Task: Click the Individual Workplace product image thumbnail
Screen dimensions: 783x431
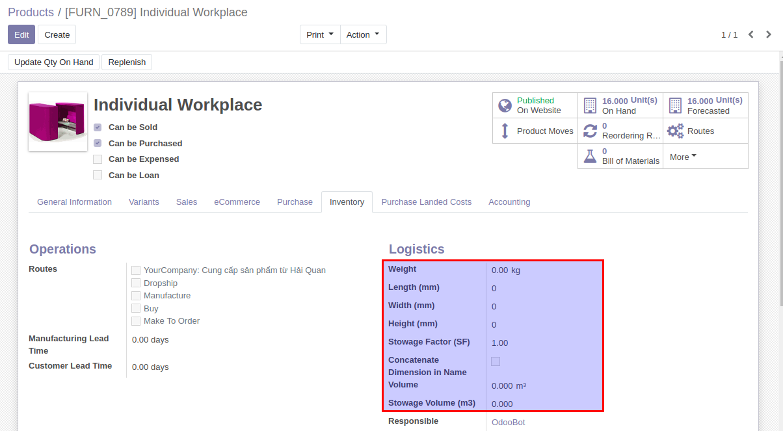Action: coord(58,122)
